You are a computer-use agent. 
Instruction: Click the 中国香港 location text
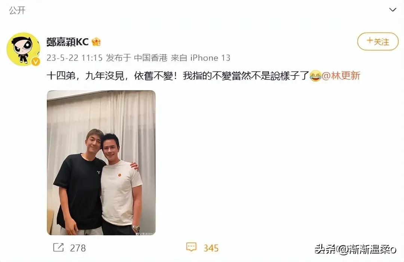click(x=150, y=58)
